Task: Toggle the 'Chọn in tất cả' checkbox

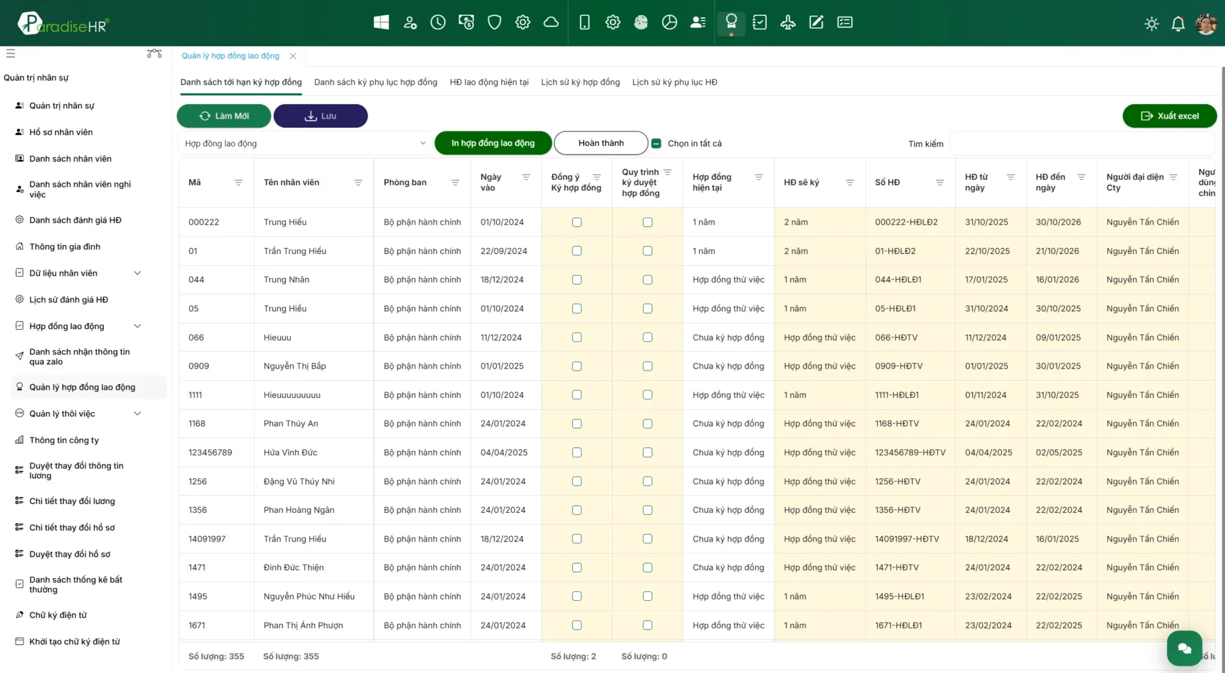Action: (x=656, y=144)
